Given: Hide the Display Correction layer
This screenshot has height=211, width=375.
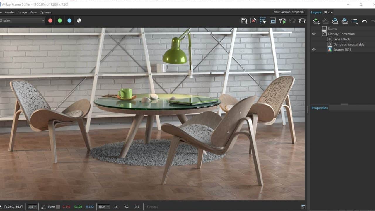Looking at the screenshot, I should [x=314, y=34].
